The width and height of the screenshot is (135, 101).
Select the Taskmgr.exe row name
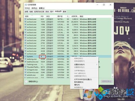[x=32, y=64]
